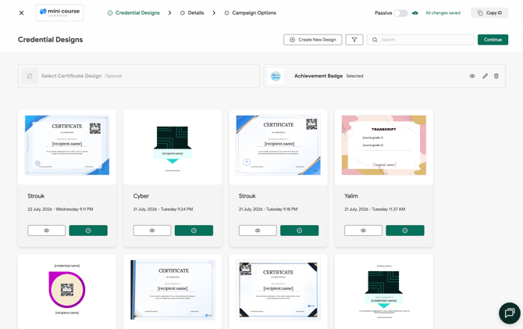This screenshot has width=523, height=329.
Task: Open the Yalim transcript thumbnail
Action: (x=384, y=145)
